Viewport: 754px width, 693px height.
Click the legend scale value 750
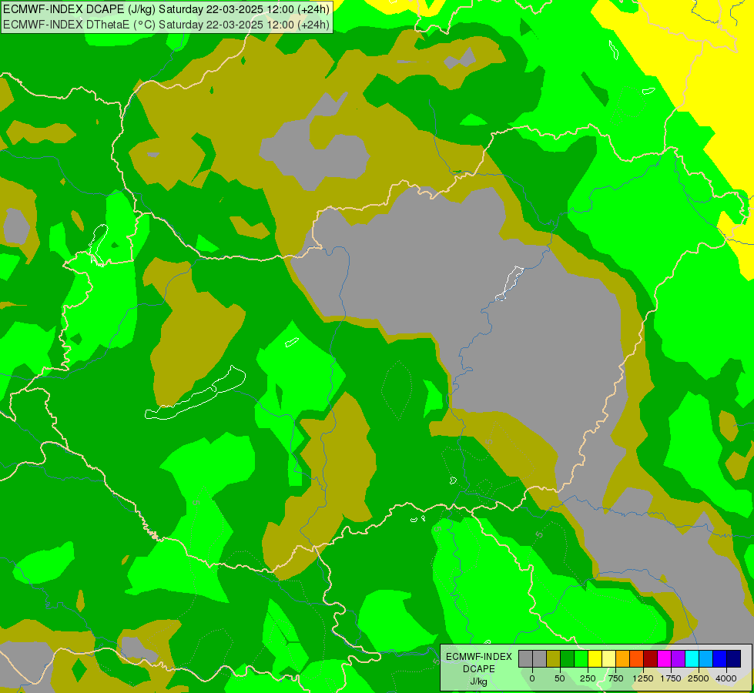click(x=615, y=678)
